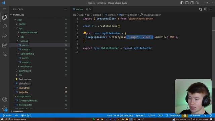Click the myFileRouter breadcrumb symbol
The image size is (215, 121).
128,15
